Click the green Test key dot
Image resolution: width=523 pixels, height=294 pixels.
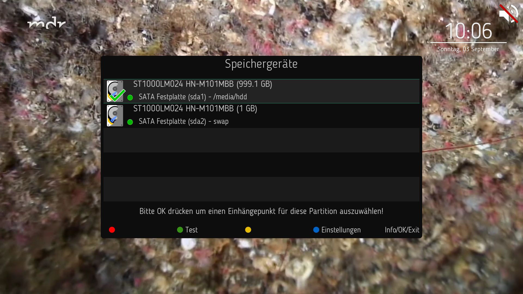tap(180, 230)
